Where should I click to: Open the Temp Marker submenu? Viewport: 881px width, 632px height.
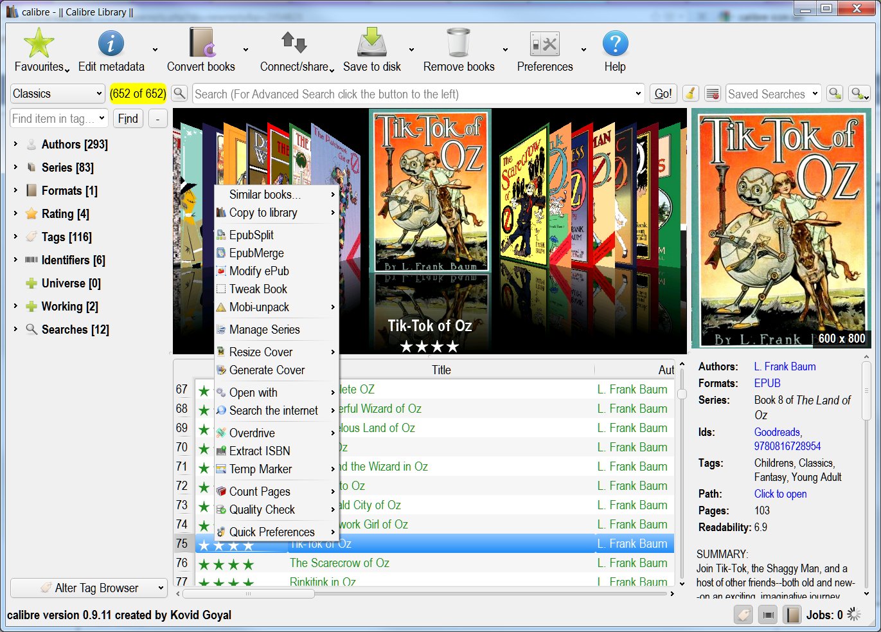pyautogui.click(x=276, y=469)
